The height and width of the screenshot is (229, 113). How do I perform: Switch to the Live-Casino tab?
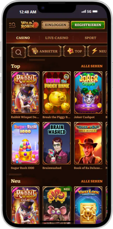click(57, 38)
